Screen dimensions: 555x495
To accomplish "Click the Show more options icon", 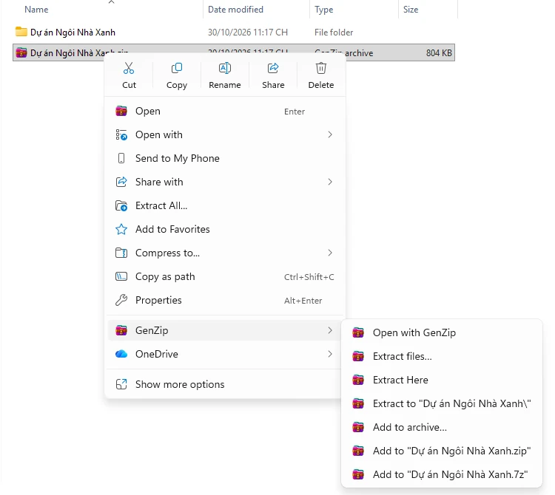I will pyautogui.click(x=121, y=384).
